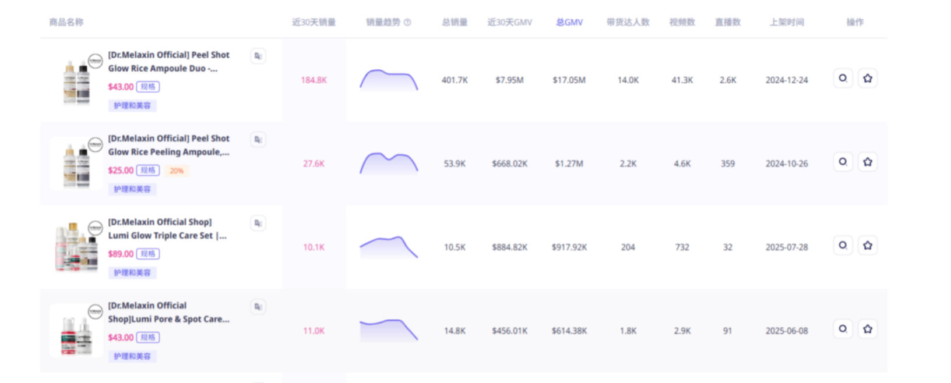Click $917.92K total GMV value
Screen dimensions: 951x383
[569, 247]
